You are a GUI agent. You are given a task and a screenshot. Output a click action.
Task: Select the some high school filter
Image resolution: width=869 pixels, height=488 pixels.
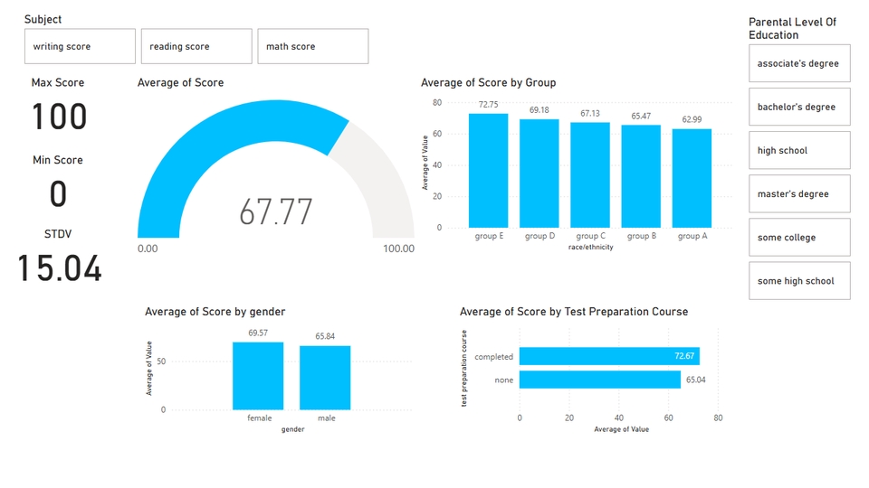pyautogui.click(x=799, y=280)
